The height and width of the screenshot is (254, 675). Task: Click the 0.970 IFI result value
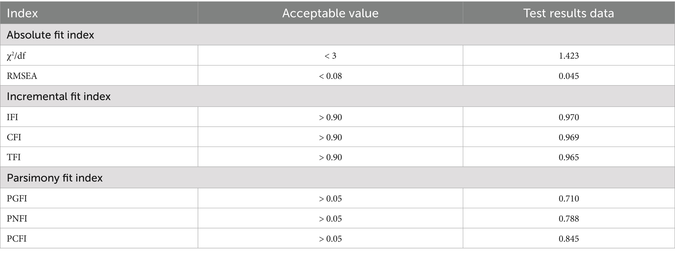(x=569, y=117)
